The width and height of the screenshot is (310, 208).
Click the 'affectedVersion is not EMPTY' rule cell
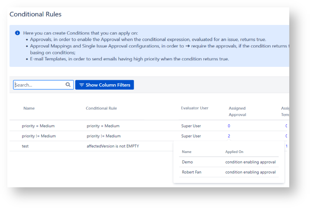(113, 146)
